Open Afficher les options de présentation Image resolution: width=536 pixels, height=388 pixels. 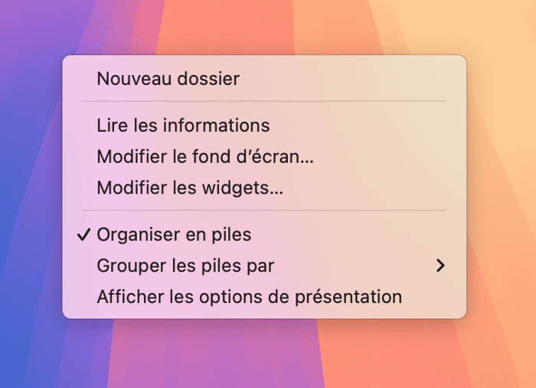click(249, 297)
